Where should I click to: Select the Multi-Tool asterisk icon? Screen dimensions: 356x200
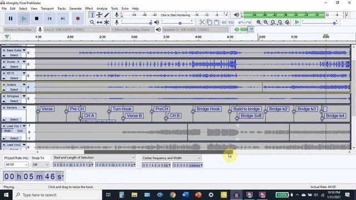tap(106, 22)
